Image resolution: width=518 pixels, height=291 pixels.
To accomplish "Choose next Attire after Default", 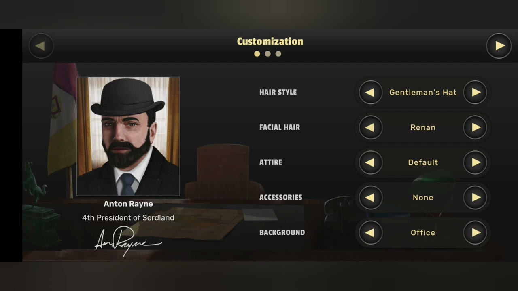I will [475, 162].
